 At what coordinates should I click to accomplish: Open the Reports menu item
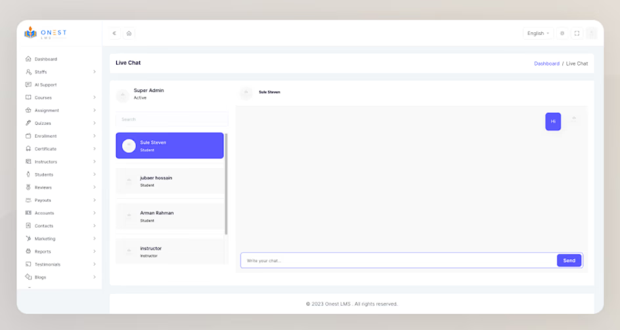[43, 251]
